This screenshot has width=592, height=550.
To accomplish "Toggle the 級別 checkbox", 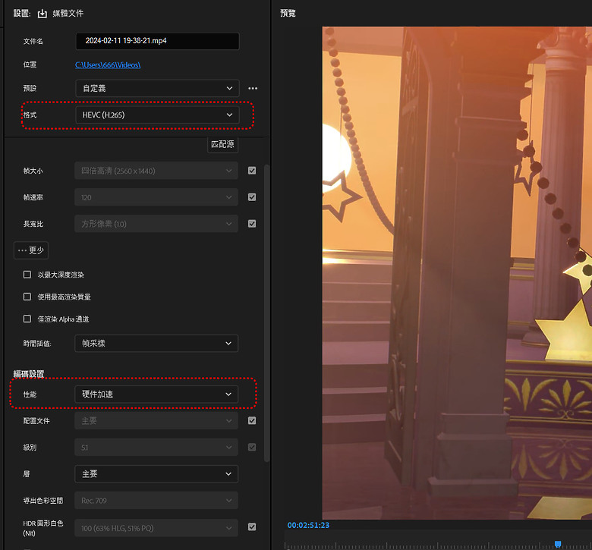I will click(252, 448).
